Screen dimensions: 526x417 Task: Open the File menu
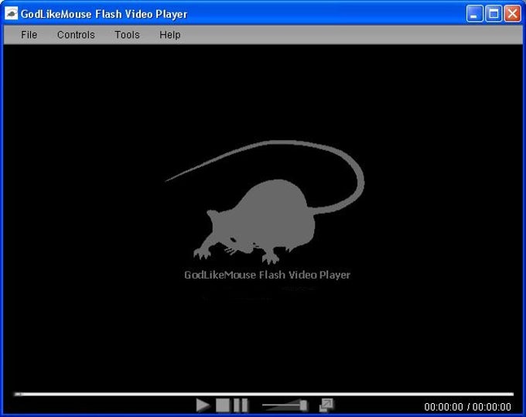(x=29, y=35)
